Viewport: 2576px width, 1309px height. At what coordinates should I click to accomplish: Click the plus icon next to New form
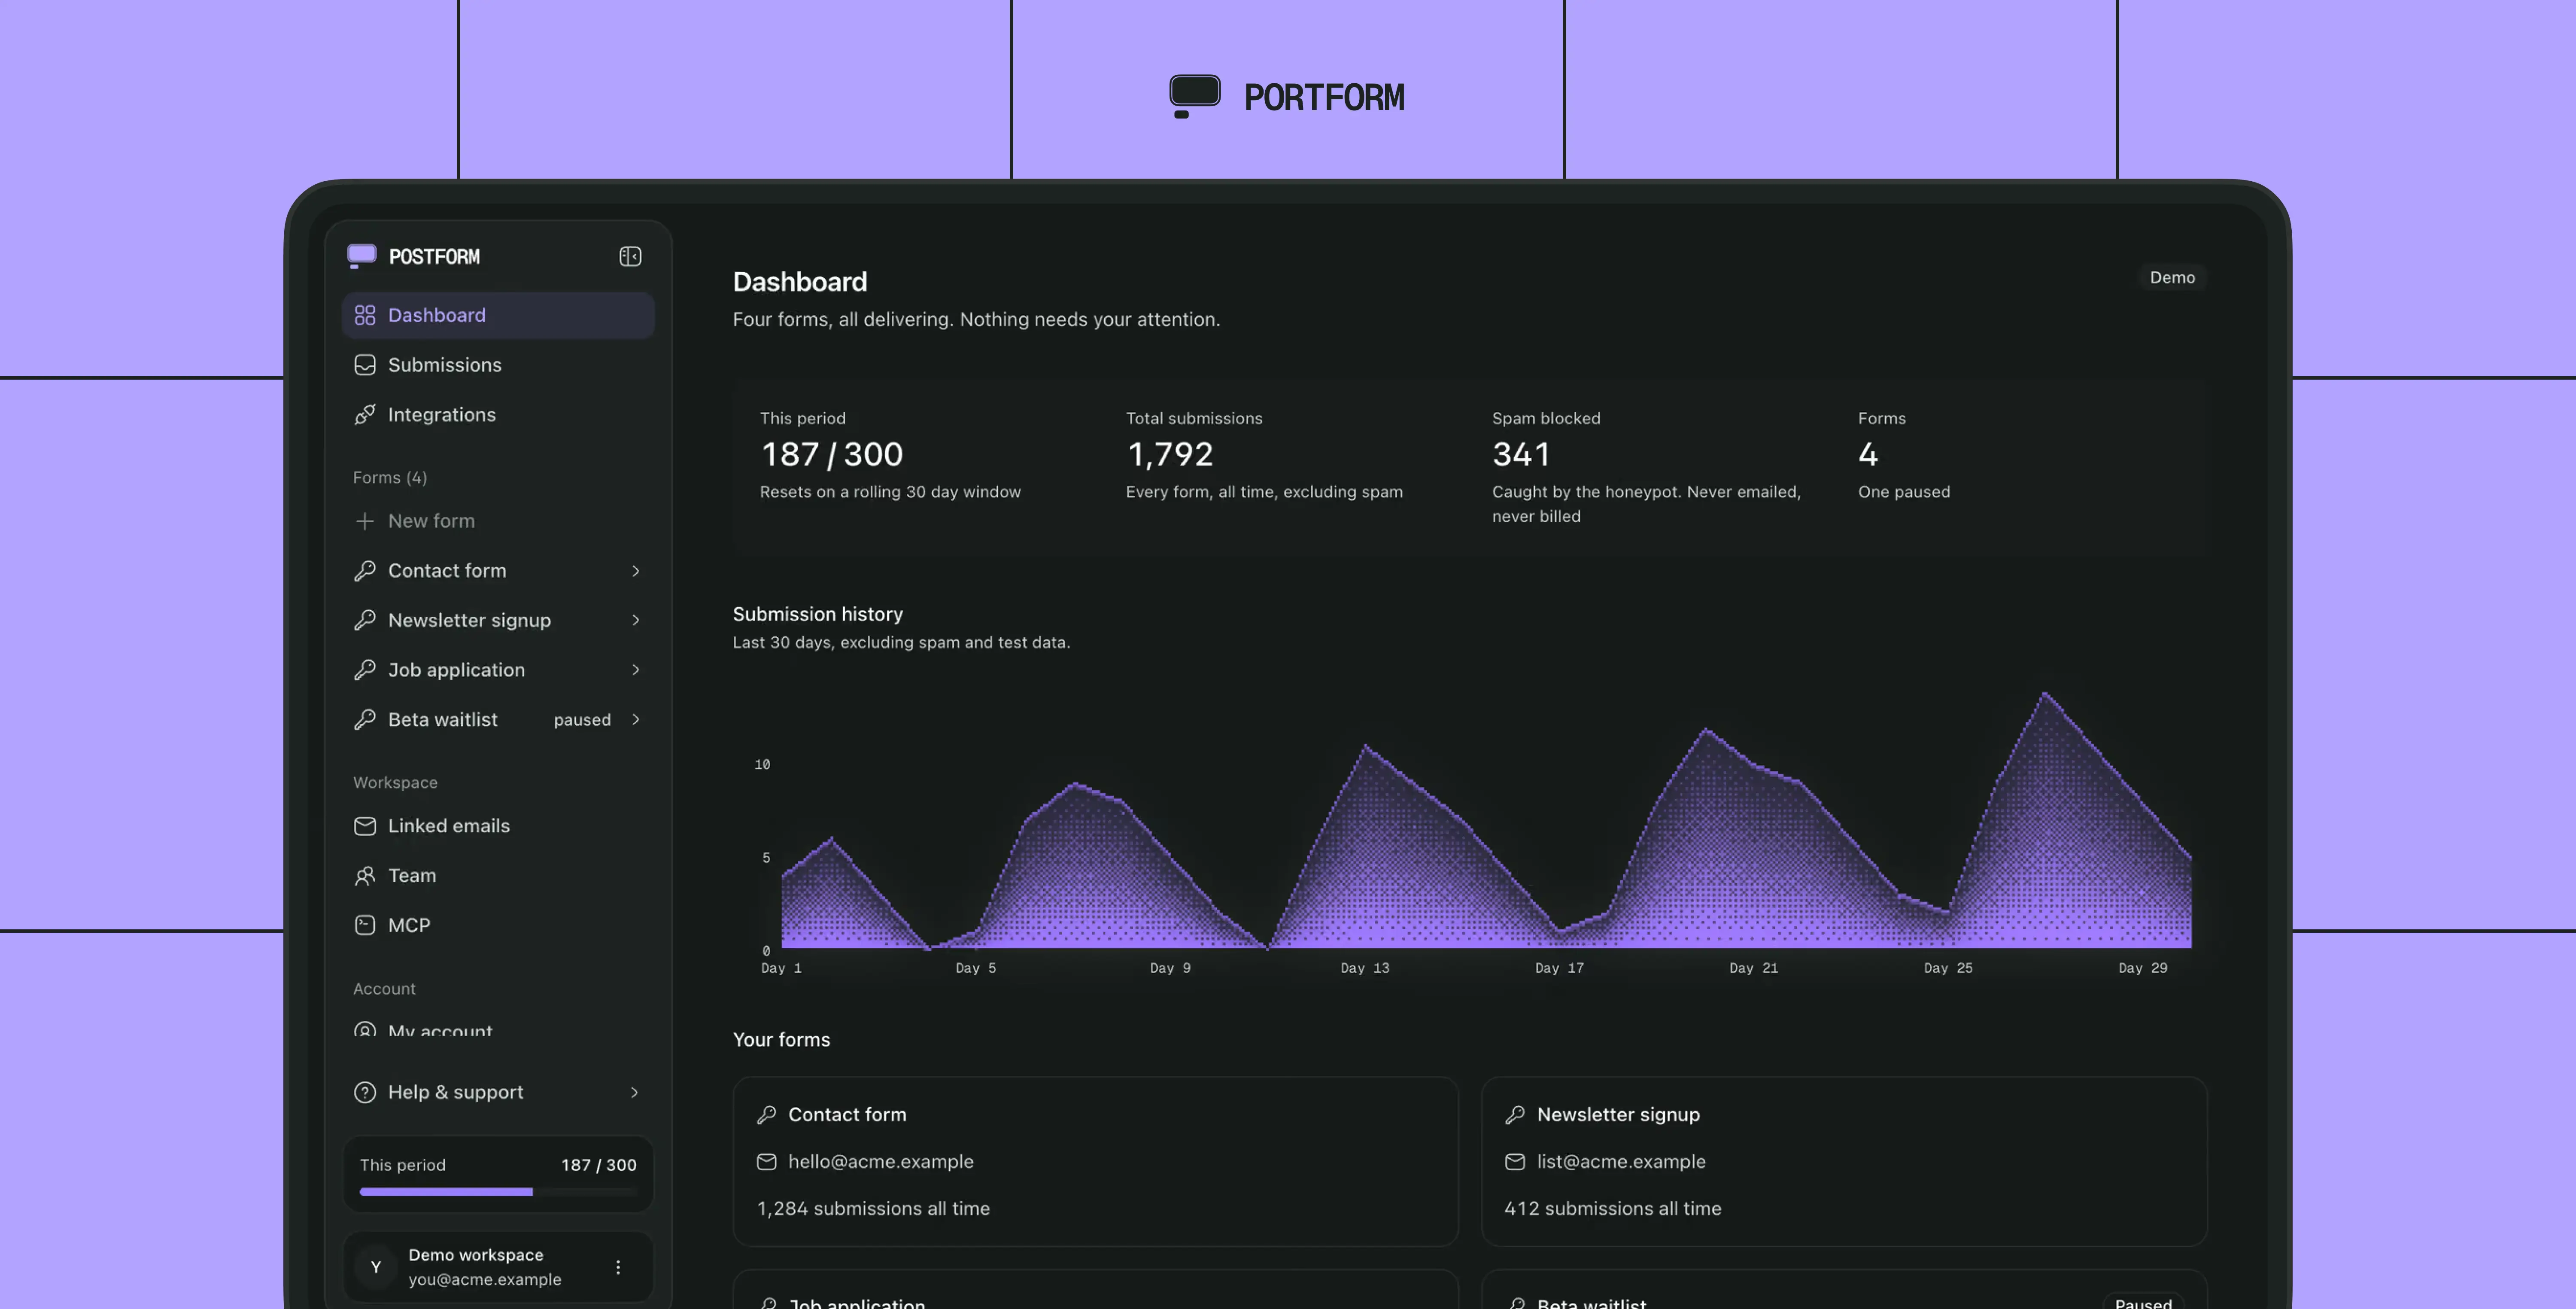coord(365,521)
